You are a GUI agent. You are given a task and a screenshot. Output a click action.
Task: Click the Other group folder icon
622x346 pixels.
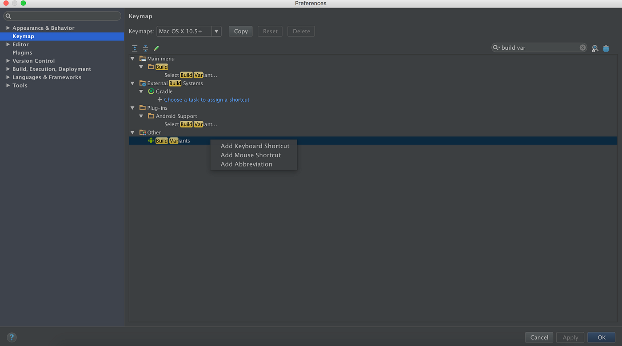(x=142, y=132)
